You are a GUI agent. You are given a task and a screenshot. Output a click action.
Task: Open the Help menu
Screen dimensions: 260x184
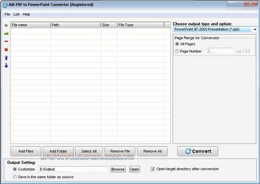(26, 14)
